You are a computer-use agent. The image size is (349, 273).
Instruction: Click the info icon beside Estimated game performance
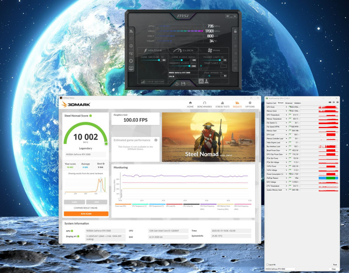click(x=156, y=140)
